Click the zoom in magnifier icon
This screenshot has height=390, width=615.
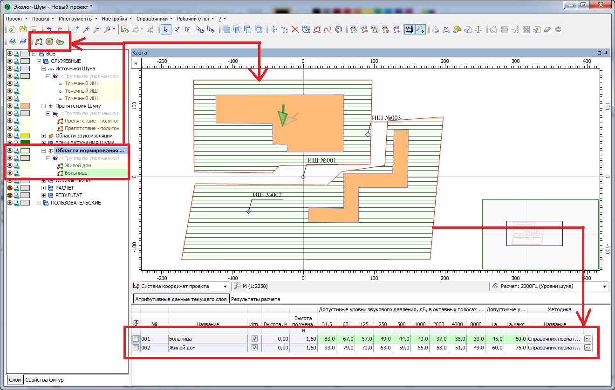pos(87,29)
